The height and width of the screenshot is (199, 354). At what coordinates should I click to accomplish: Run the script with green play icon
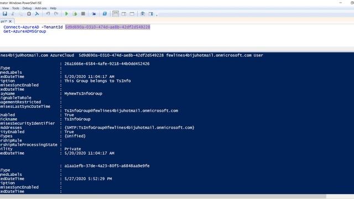click(66, 14)
